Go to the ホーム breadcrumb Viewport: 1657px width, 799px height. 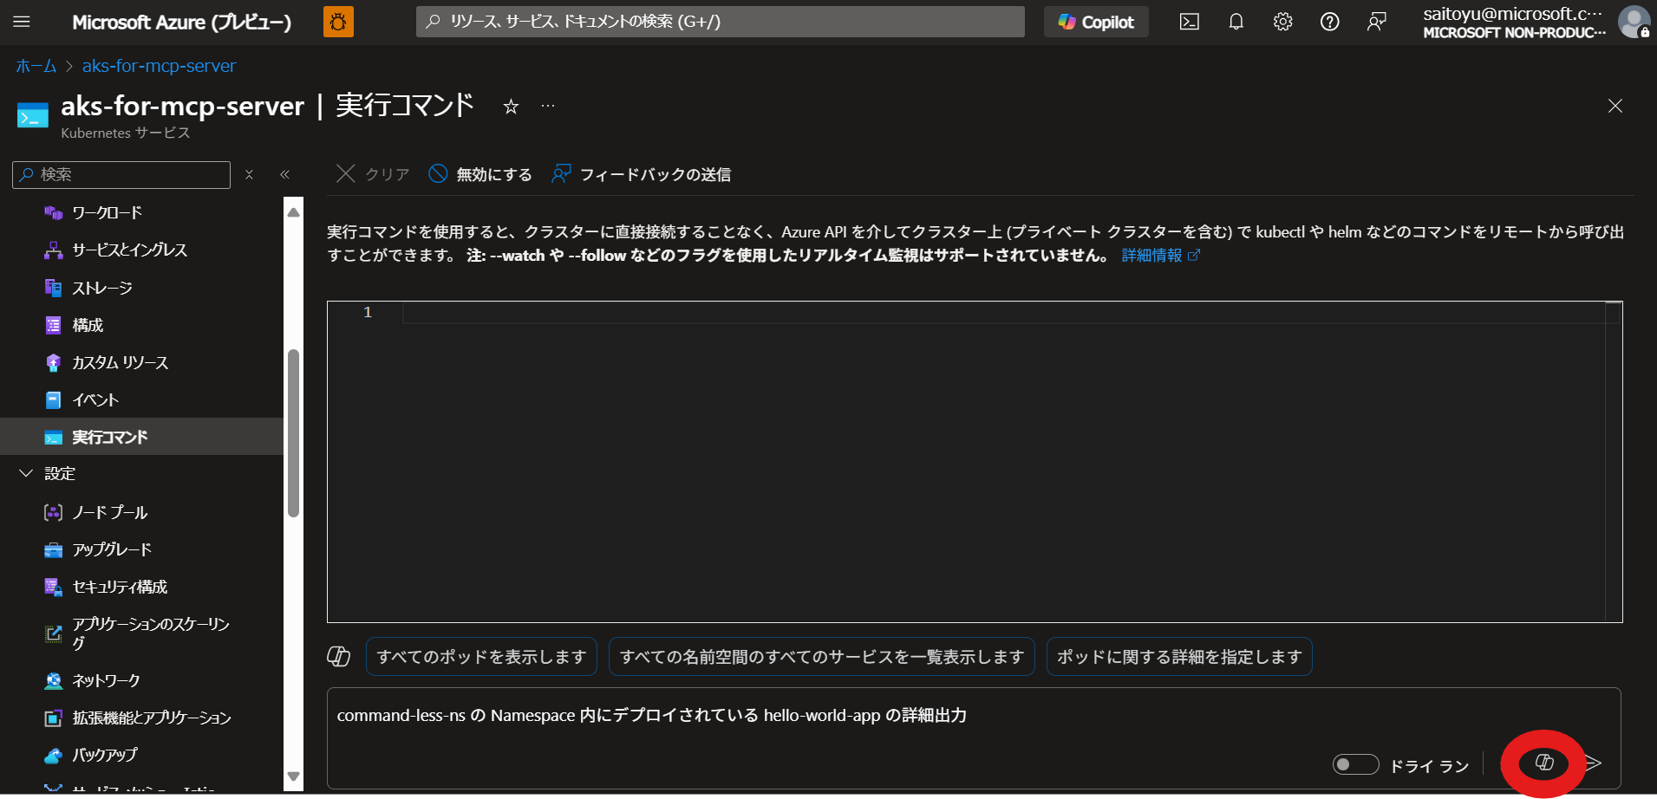(x=36, y=66)
